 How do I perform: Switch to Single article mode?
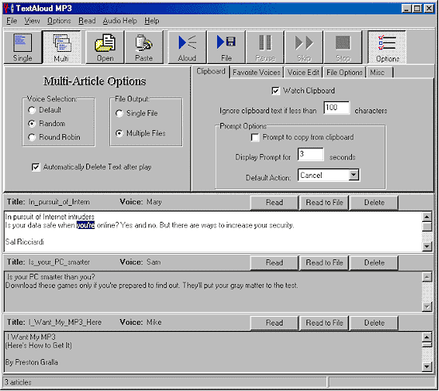(x=22, y=47)
